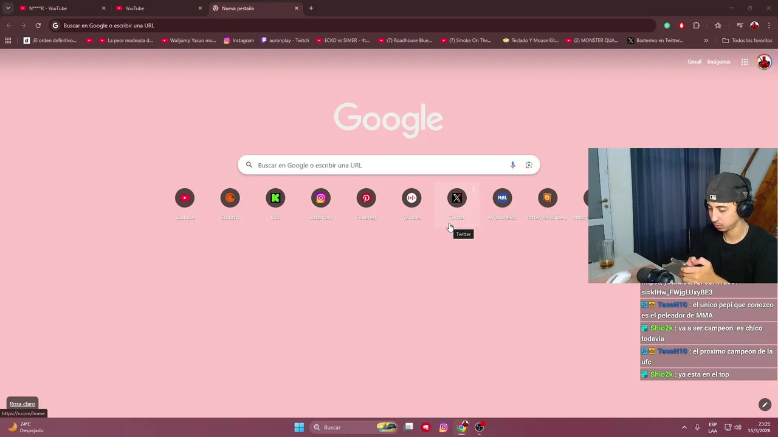778x437 pixels.
Task: Click the Rosa claro theme label
Action: tap(22, 404)
